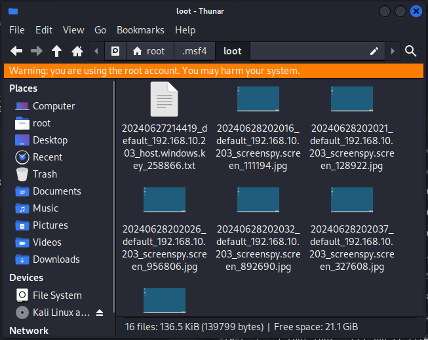Close the Thunar window

[x=416, y=11]
